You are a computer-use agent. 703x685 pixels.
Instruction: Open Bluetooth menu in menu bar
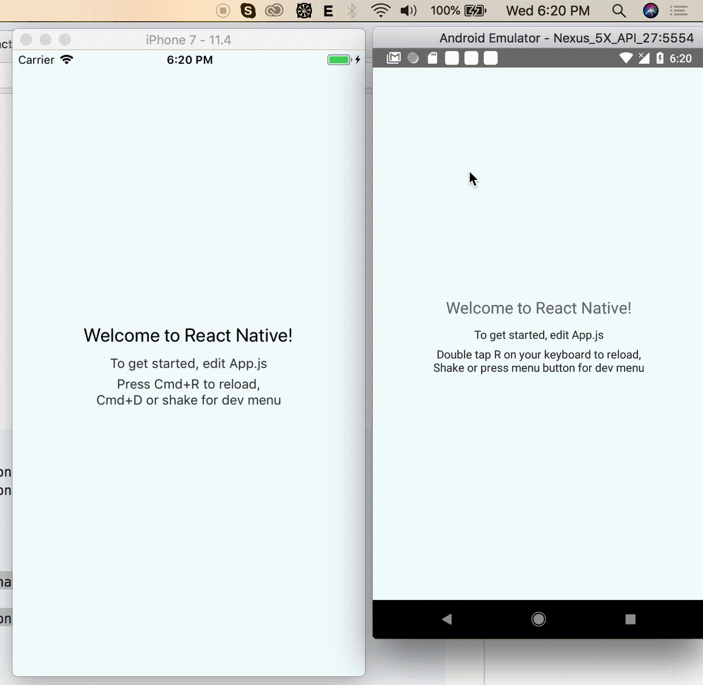point(352,11)
